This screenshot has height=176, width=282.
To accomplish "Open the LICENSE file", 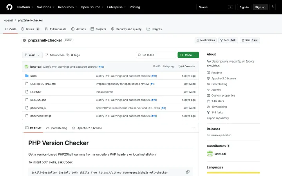I will (36, 92).
